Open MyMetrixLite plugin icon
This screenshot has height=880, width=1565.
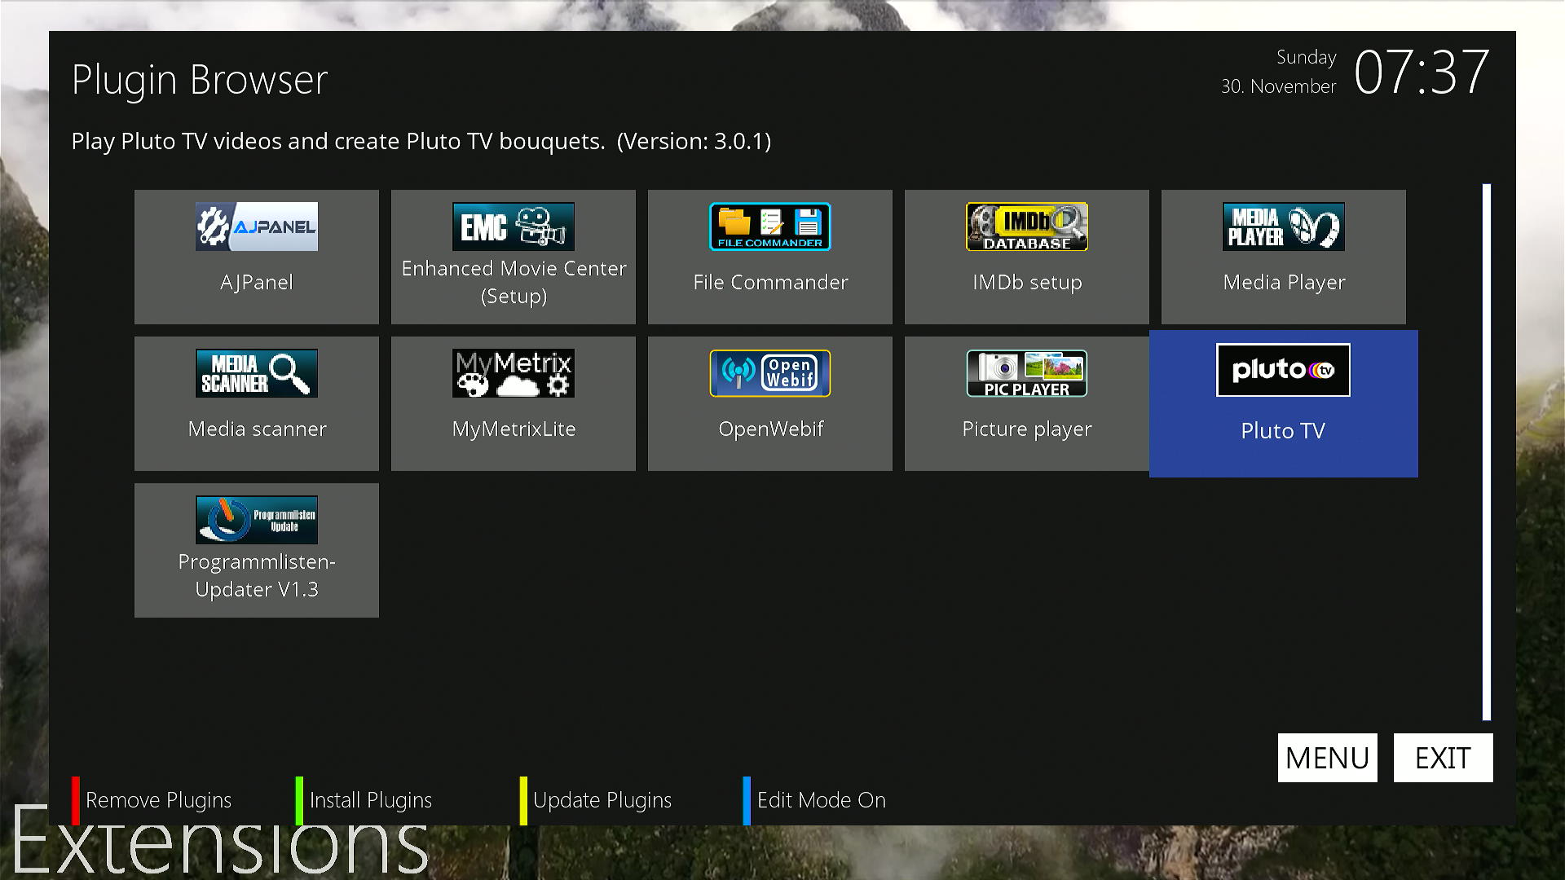513,373
